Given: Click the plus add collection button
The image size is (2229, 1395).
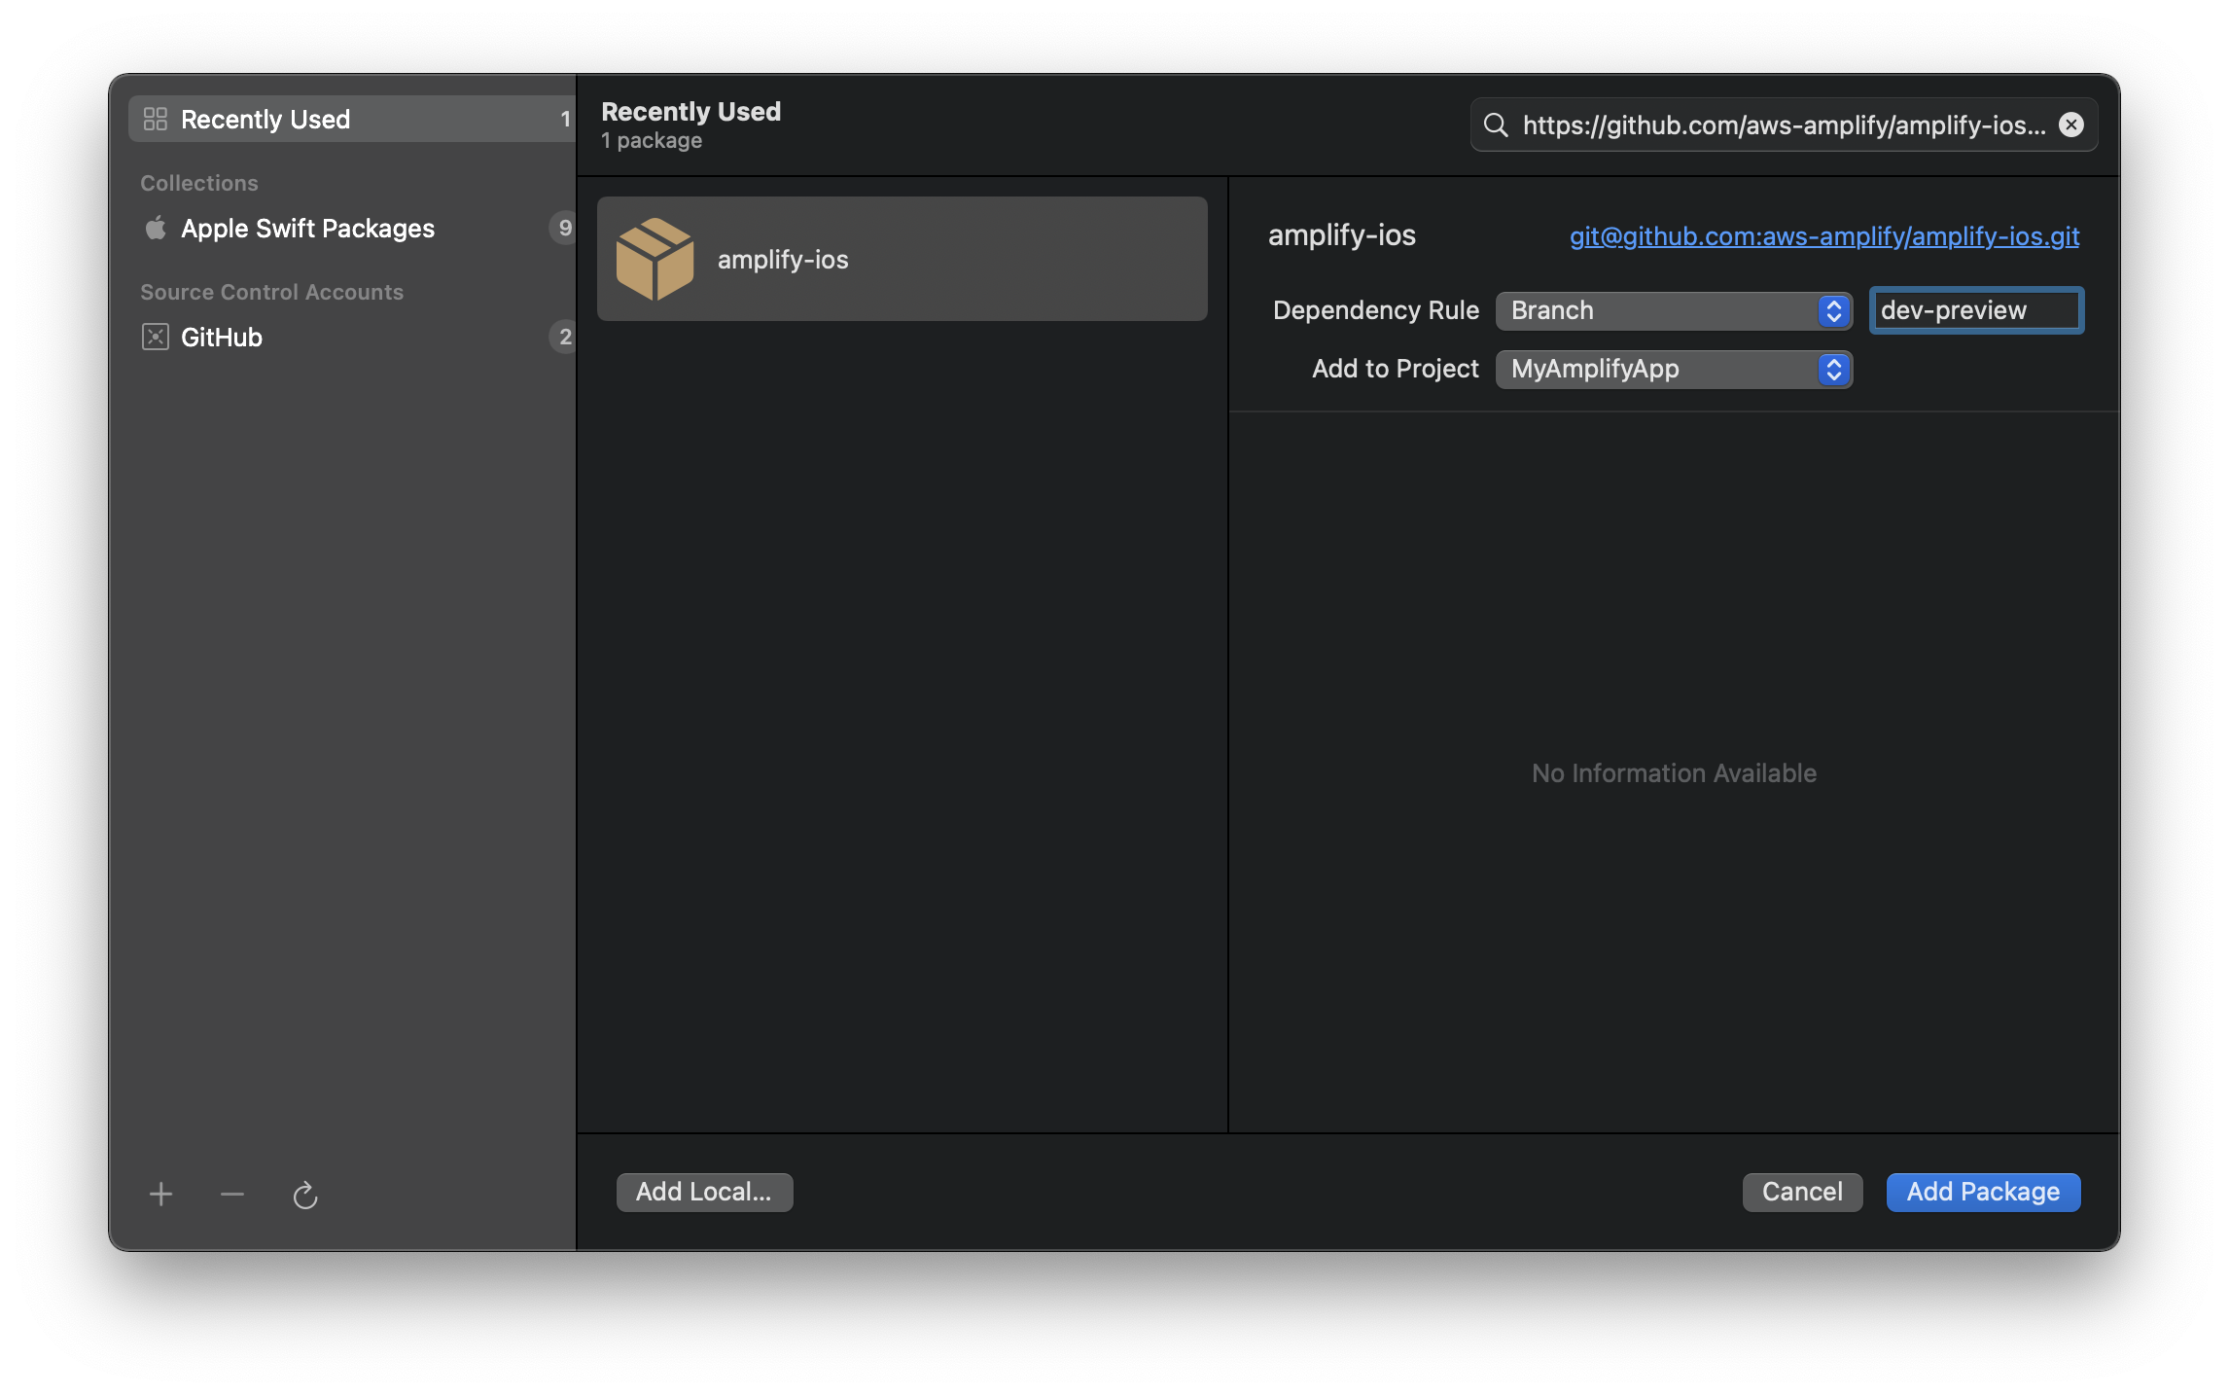Looking at the screenshot, I should click(161, 1194).
